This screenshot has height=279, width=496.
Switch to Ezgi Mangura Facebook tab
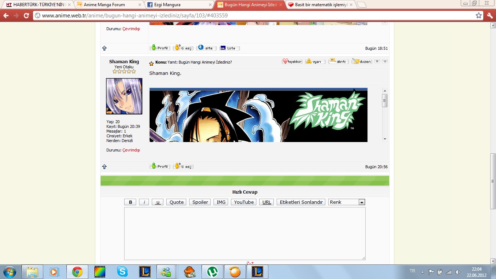(x=179, y=5)
